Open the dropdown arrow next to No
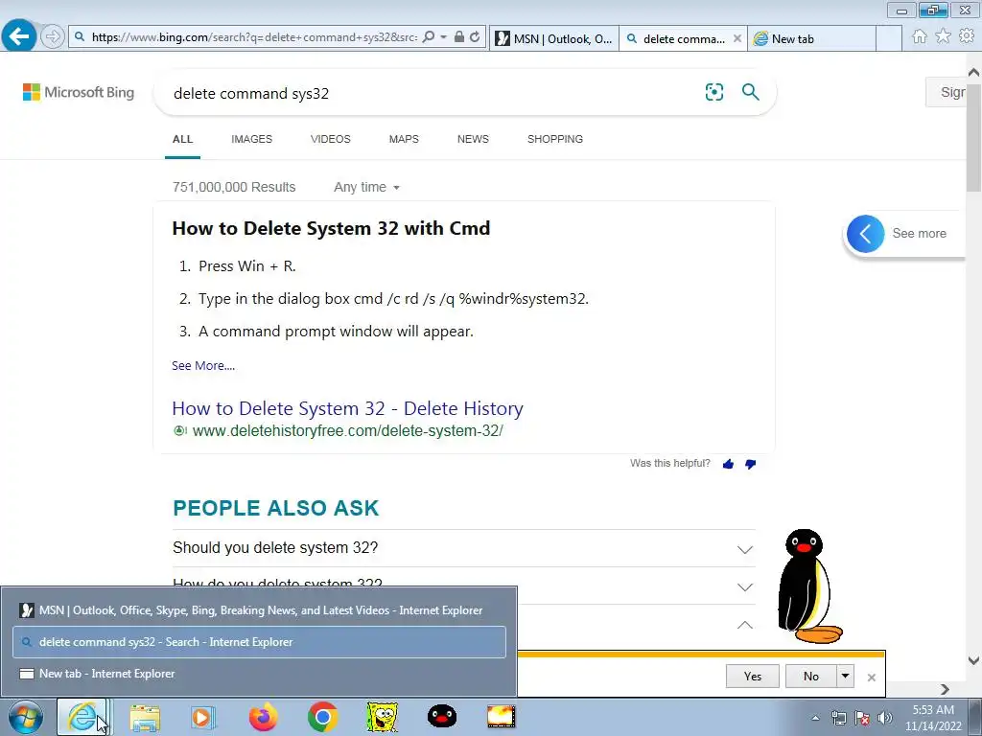 click(846, 676)
